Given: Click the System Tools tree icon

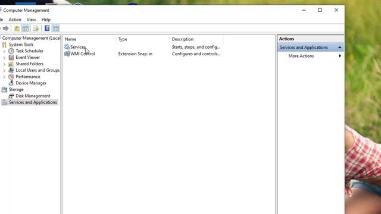Looking at the screenshot, I should [x=4, y=45].
